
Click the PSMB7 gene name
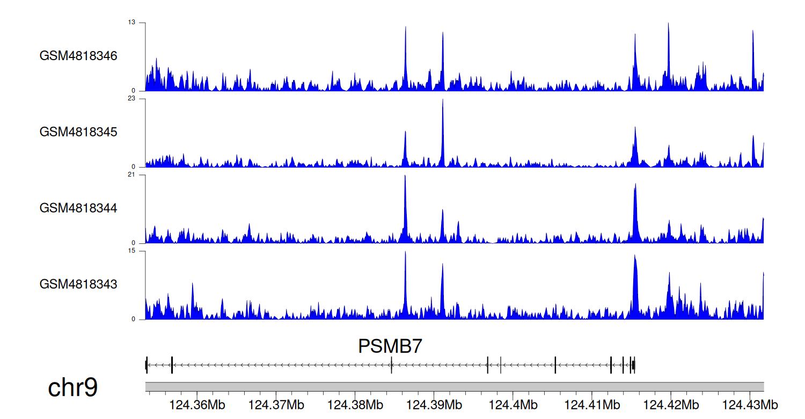click(390, 346)
